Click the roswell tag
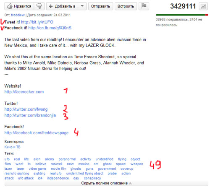 pyautogui.click(x=56, y=164)
